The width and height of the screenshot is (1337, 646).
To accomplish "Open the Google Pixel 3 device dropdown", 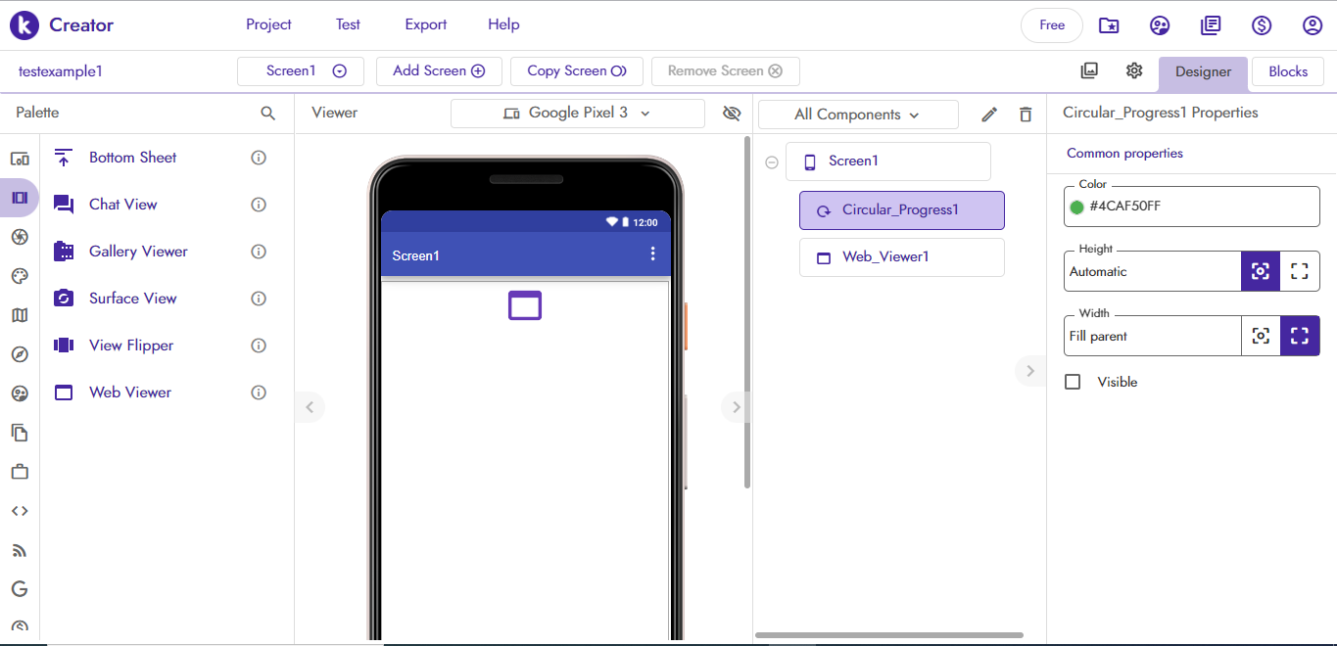I will (577, 113).
